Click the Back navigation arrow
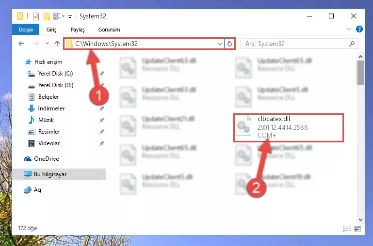Viewport: 373px width, 246px height. point(21,44)
